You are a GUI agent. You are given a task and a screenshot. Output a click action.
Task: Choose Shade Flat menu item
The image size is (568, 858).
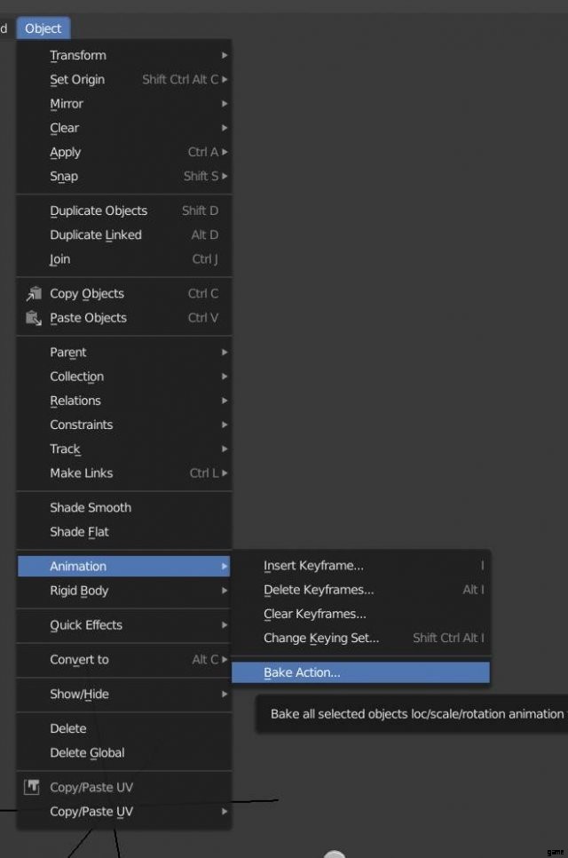(80, 532)
